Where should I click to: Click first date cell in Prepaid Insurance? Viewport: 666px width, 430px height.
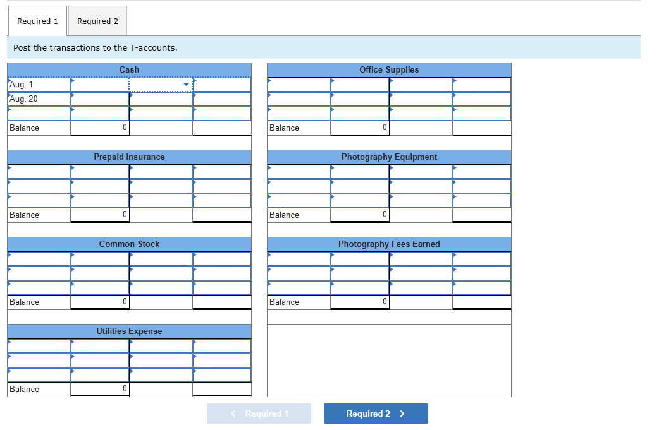pos(39,172)
